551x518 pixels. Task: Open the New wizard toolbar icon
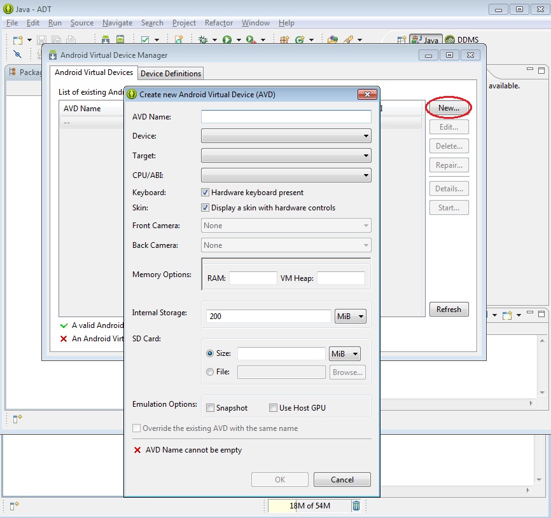click(x=18, y=39)
